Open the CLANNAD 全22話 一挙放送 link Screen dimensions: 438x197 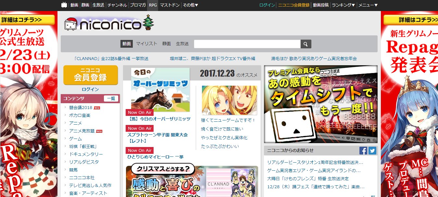click(111, 59)
